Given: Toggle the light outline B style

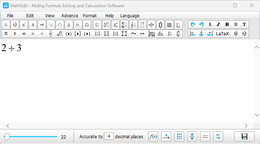Looking at the screenshot, I should click(235, 24).
